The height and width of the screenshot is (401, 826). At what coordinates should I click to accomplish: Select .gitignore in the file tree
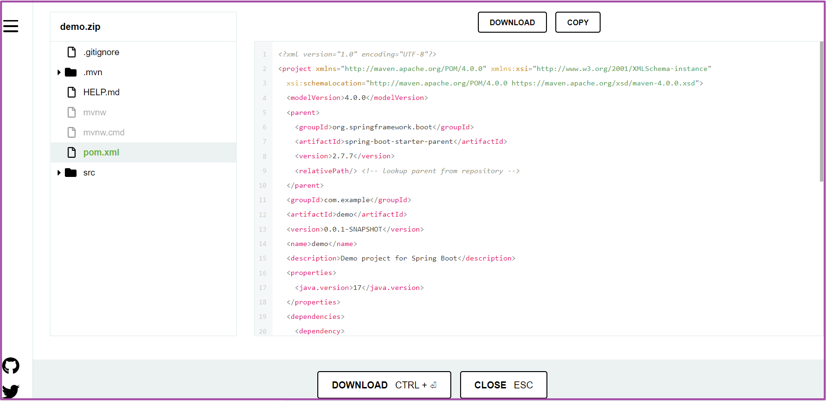coord(101,52)
